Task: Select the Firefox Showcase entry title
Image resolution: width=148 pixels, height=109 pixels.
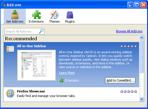Action: point(31,91)
